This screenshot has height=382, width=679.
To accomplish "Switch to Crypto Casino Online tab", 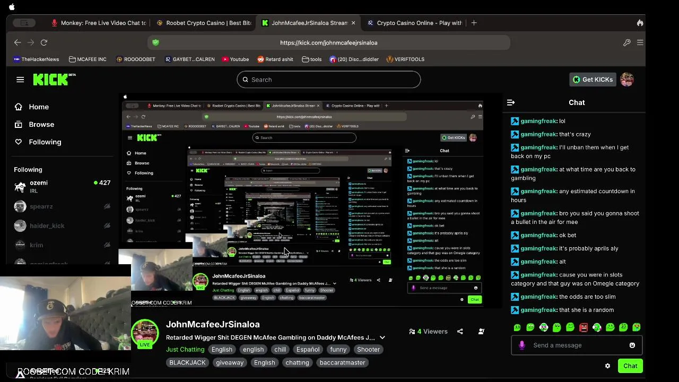I will [414, 23].
